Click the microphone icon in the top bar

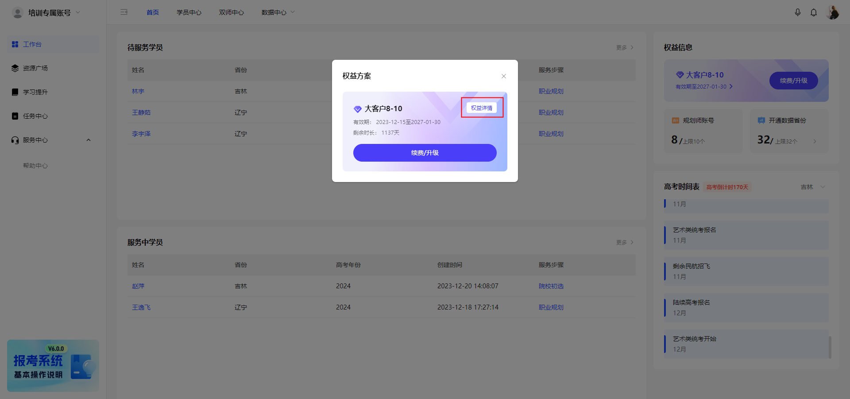click(798, 12)
